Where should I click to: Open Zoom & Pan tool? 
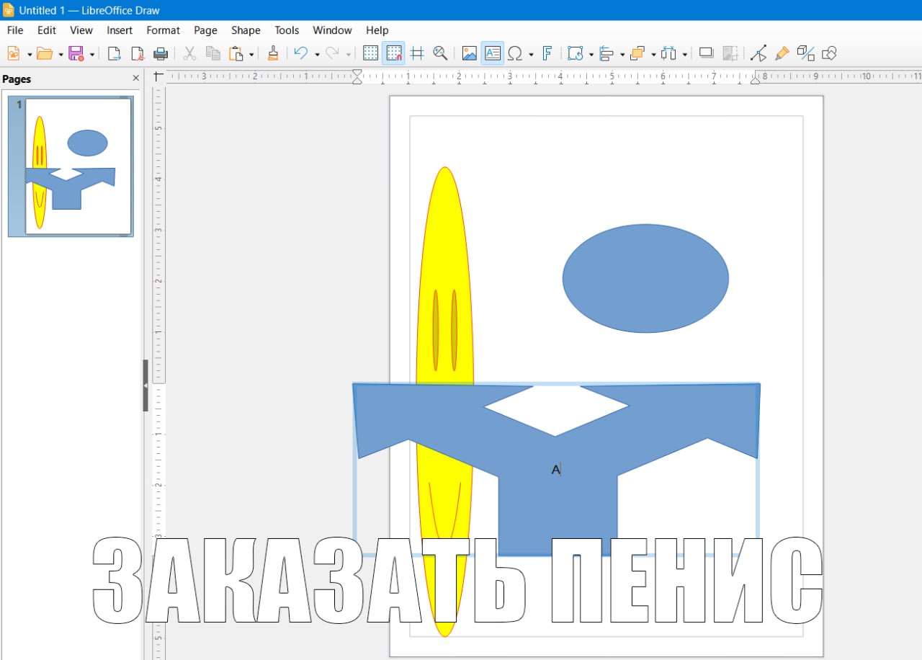pyautogui.click(x=440, y=53)
